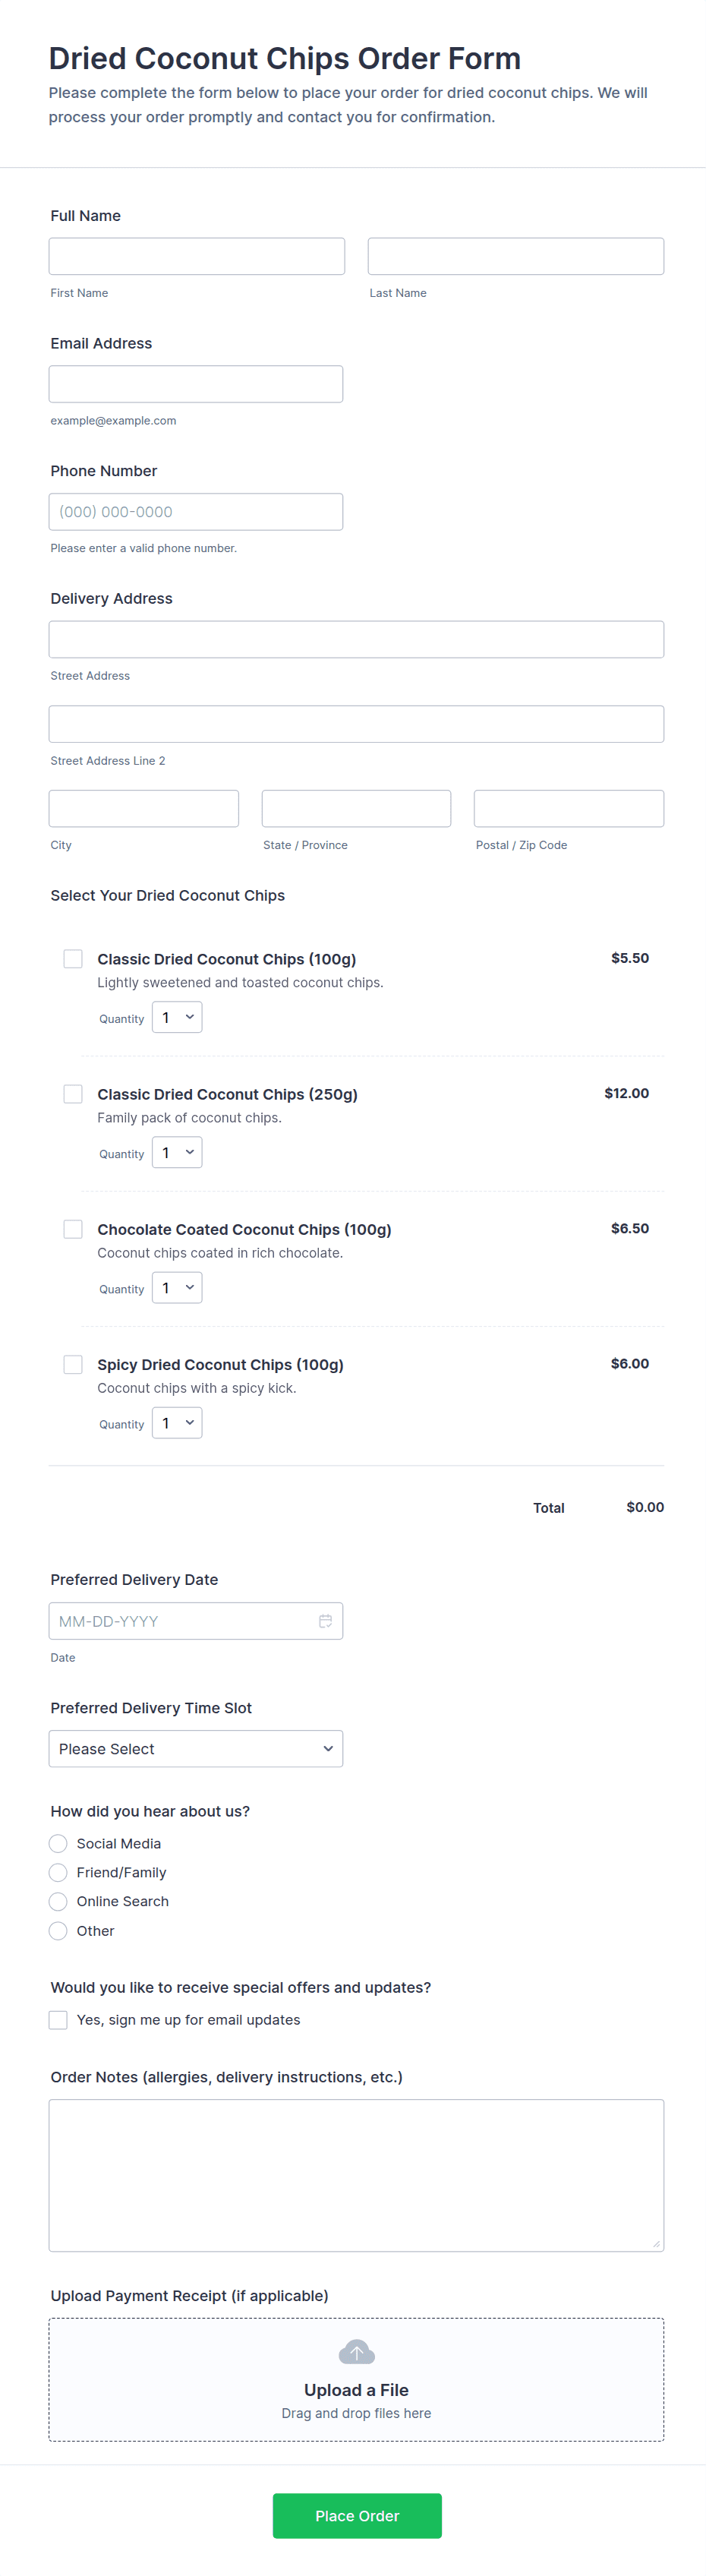
Task: Select the Chocolate Coated Coconut Chips checkbox
Action: click(73, 1229)
